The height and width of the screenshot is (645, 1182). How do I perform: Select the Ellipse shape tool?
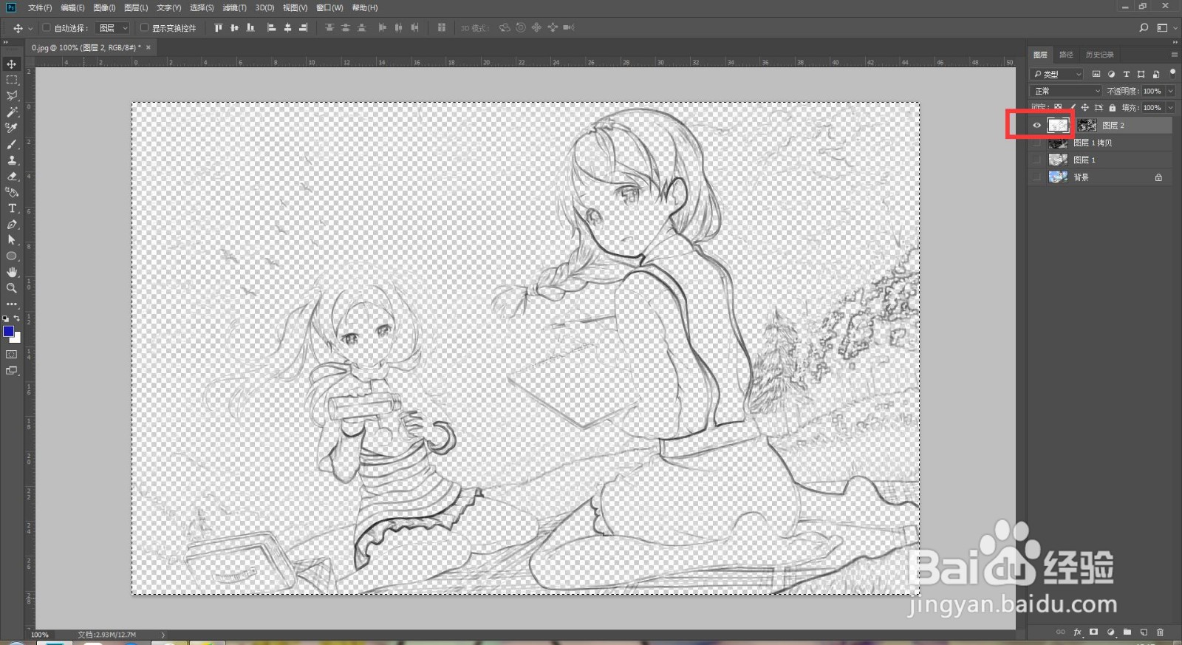[12, 256]
